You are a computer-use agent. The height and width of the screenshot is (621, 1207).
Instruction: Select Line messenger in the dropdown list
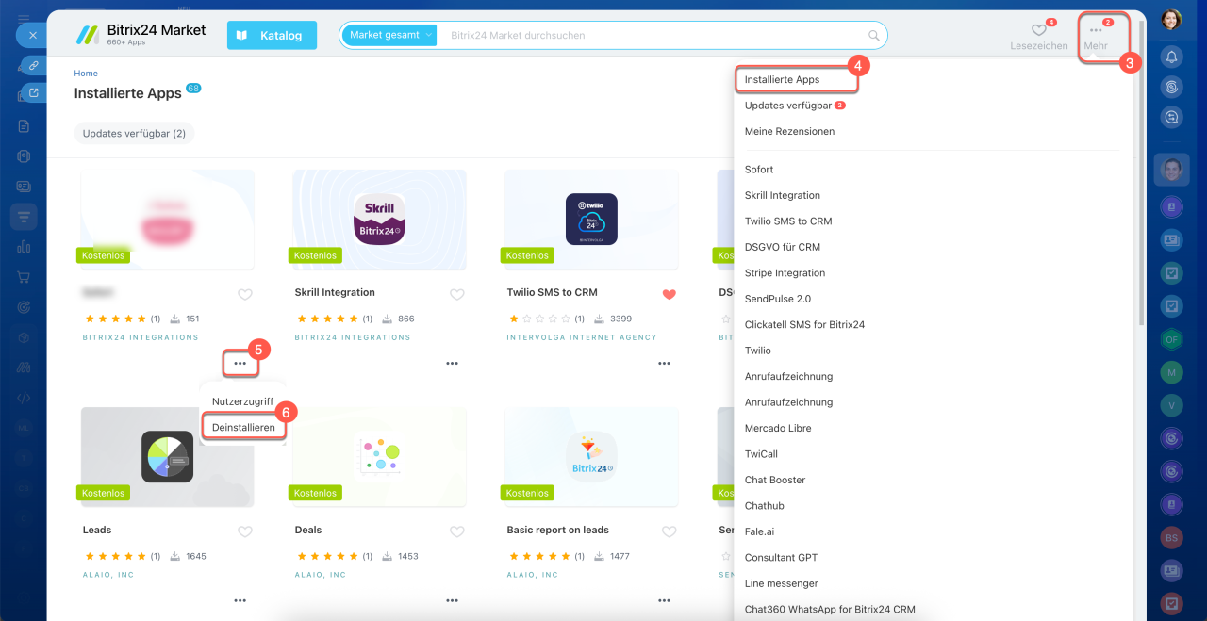(x=782, y=583)
